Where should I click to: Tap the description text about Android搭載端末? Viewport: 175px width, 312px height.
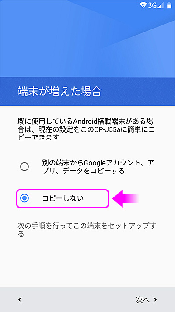(x=86, y=129)
